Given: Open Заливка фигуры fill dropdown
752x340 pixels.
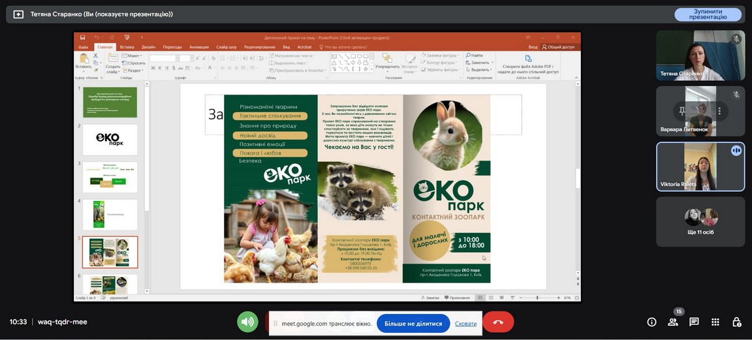Looking at the screenshot, I should [x=440, y=55].
